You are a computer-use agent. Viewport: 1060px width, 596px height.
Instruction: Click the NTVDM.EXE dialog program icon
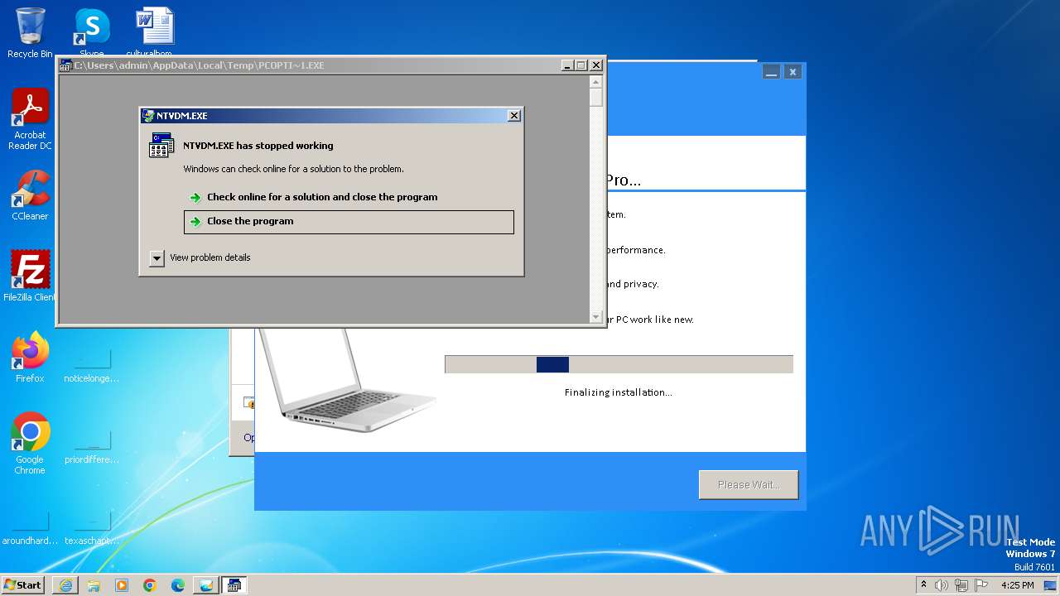[x=161, y=145]
